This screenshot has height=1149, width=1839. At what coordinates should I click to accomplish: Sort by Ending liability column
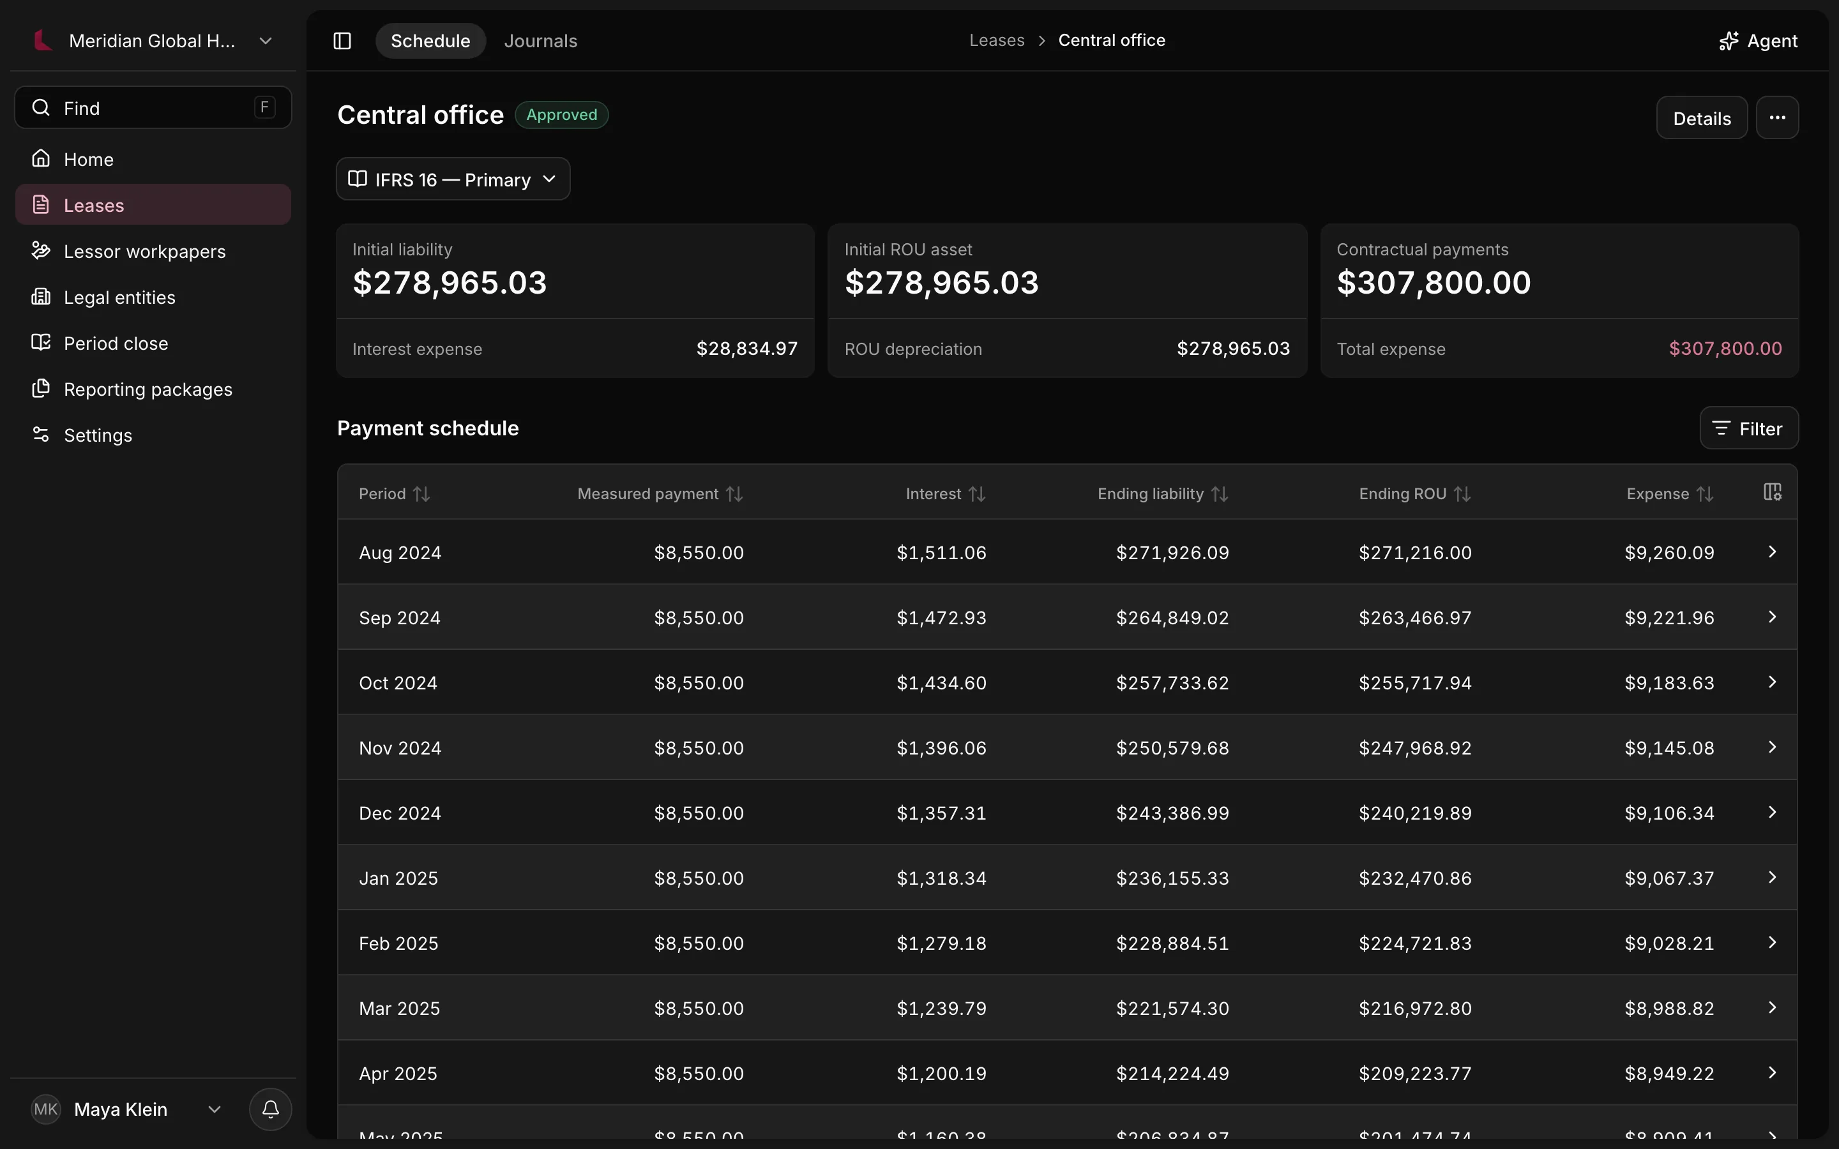point(1163,494)
